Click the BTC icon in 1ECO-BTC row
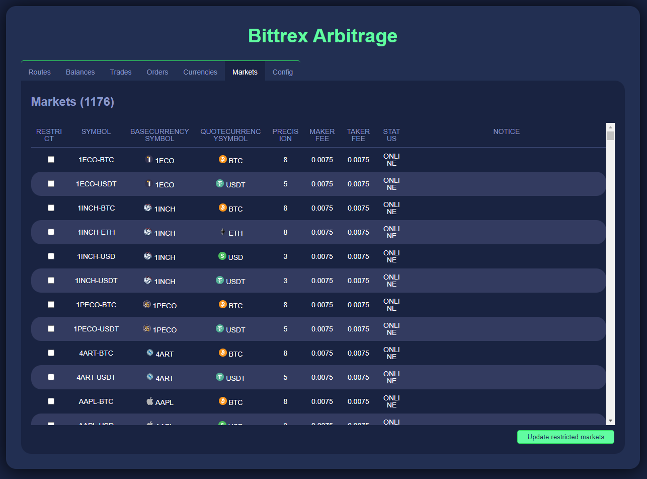Screen dimensions: 647x479 pyautogui.click(x=223, y=159)
